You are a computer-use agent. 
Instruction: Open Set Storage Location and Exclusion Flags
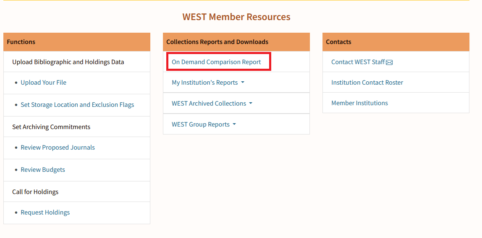(77, 105)
